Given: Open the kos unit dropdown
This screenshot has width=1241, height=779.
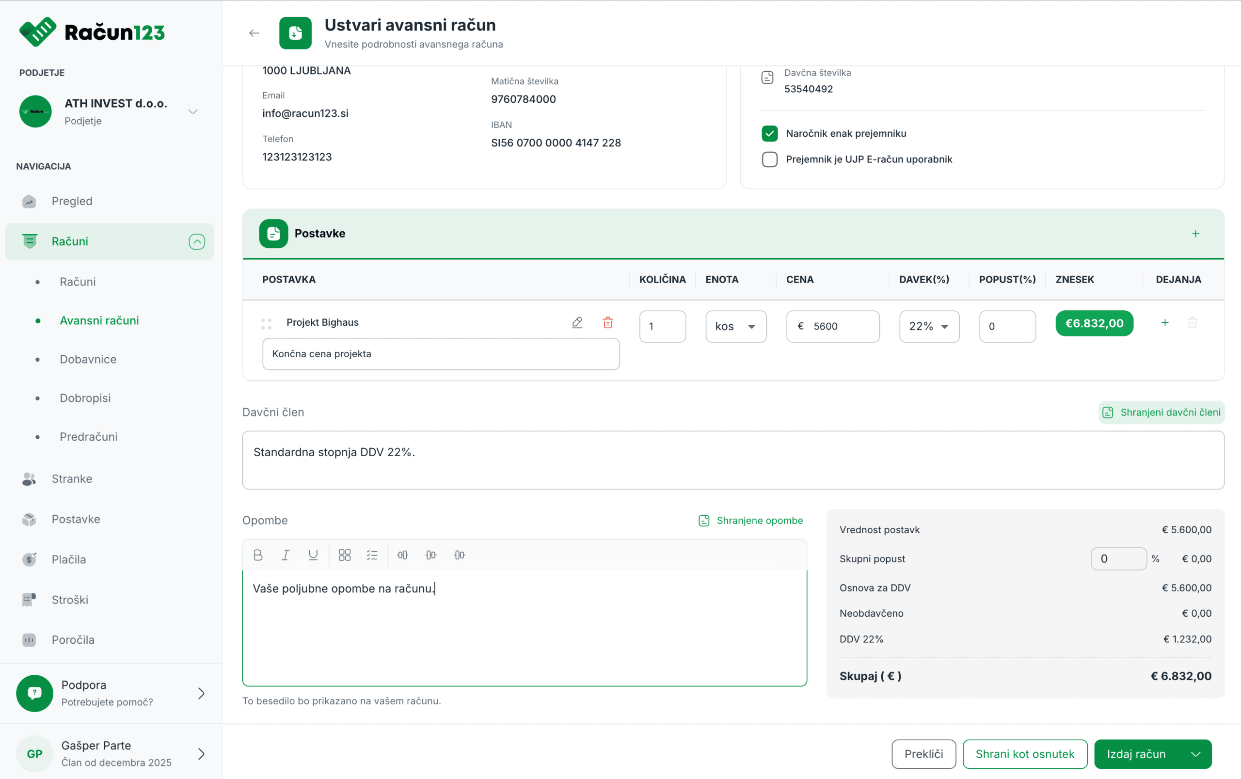Looking at the screenshot, I should click(736, 326).
